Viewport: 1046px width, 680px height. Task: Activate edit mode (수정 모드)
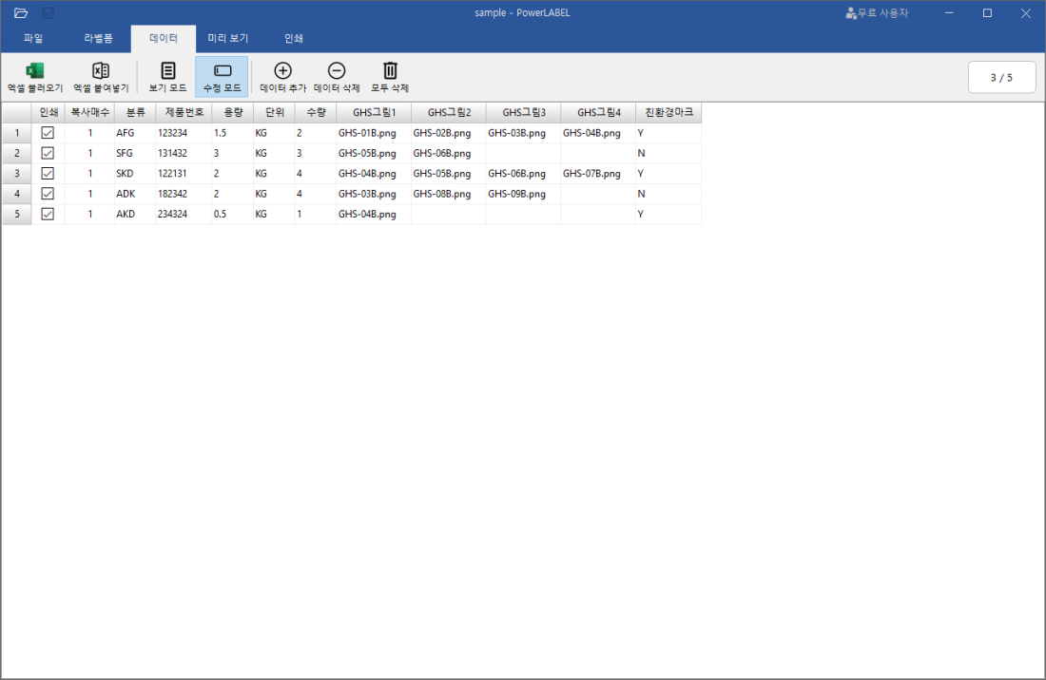click(222, 71)
